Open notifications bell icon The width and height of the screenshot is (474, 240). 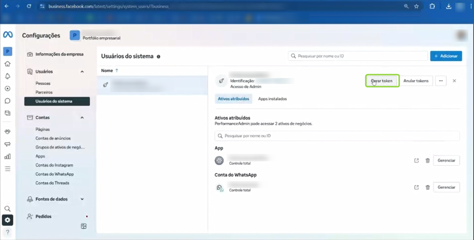(x=7, y=76)
